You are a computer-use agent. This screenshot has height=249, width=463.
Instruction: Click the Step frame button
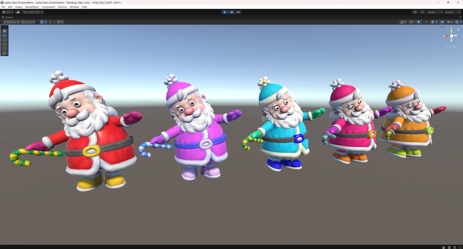[x=238, y=12]
